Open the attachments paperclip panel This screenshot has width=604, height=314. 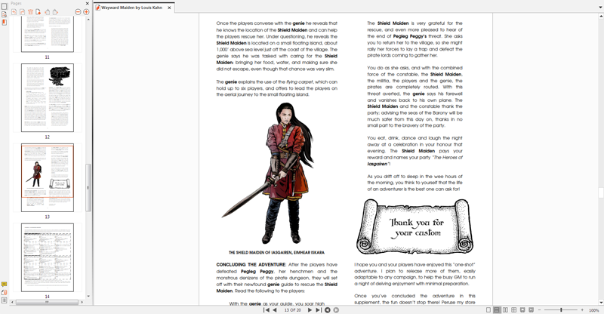(x=4, y=293)
